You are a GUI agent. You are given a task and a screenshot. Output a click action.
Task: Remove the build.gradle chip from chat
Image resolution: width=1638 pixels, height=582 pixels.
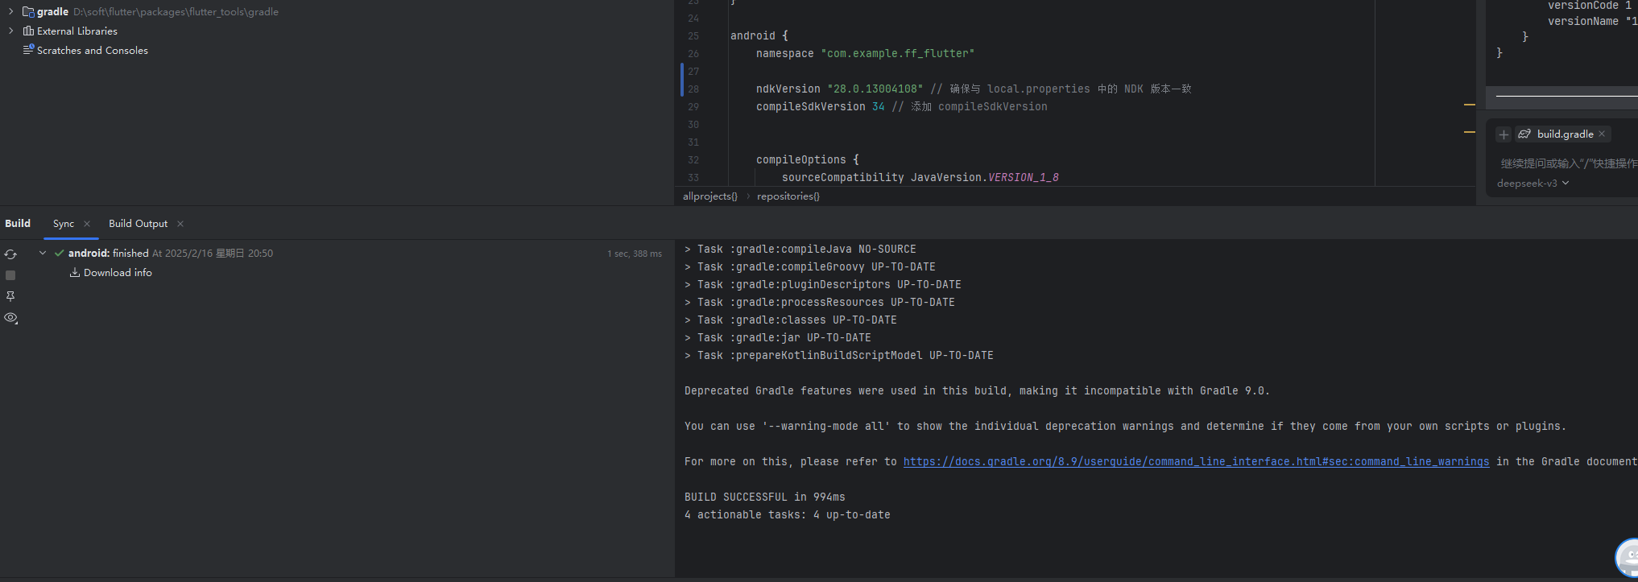[x=1602, y=134]
